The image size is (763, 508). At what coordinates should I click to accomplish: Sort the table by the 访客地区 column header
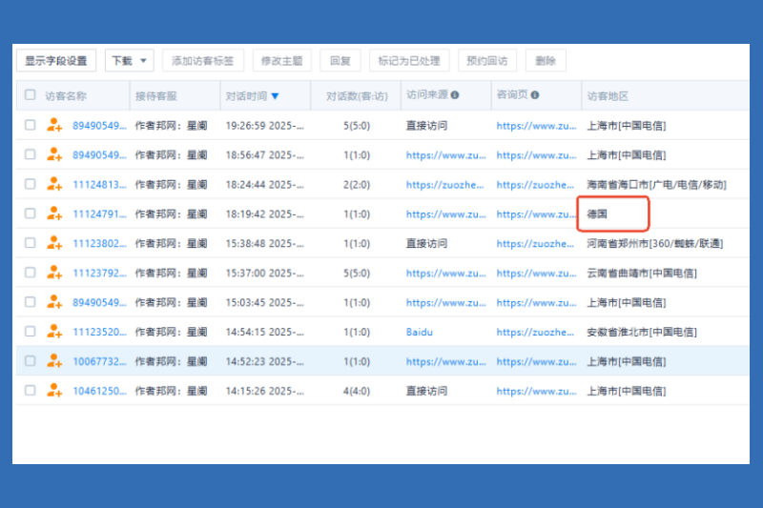click(608, 96)
